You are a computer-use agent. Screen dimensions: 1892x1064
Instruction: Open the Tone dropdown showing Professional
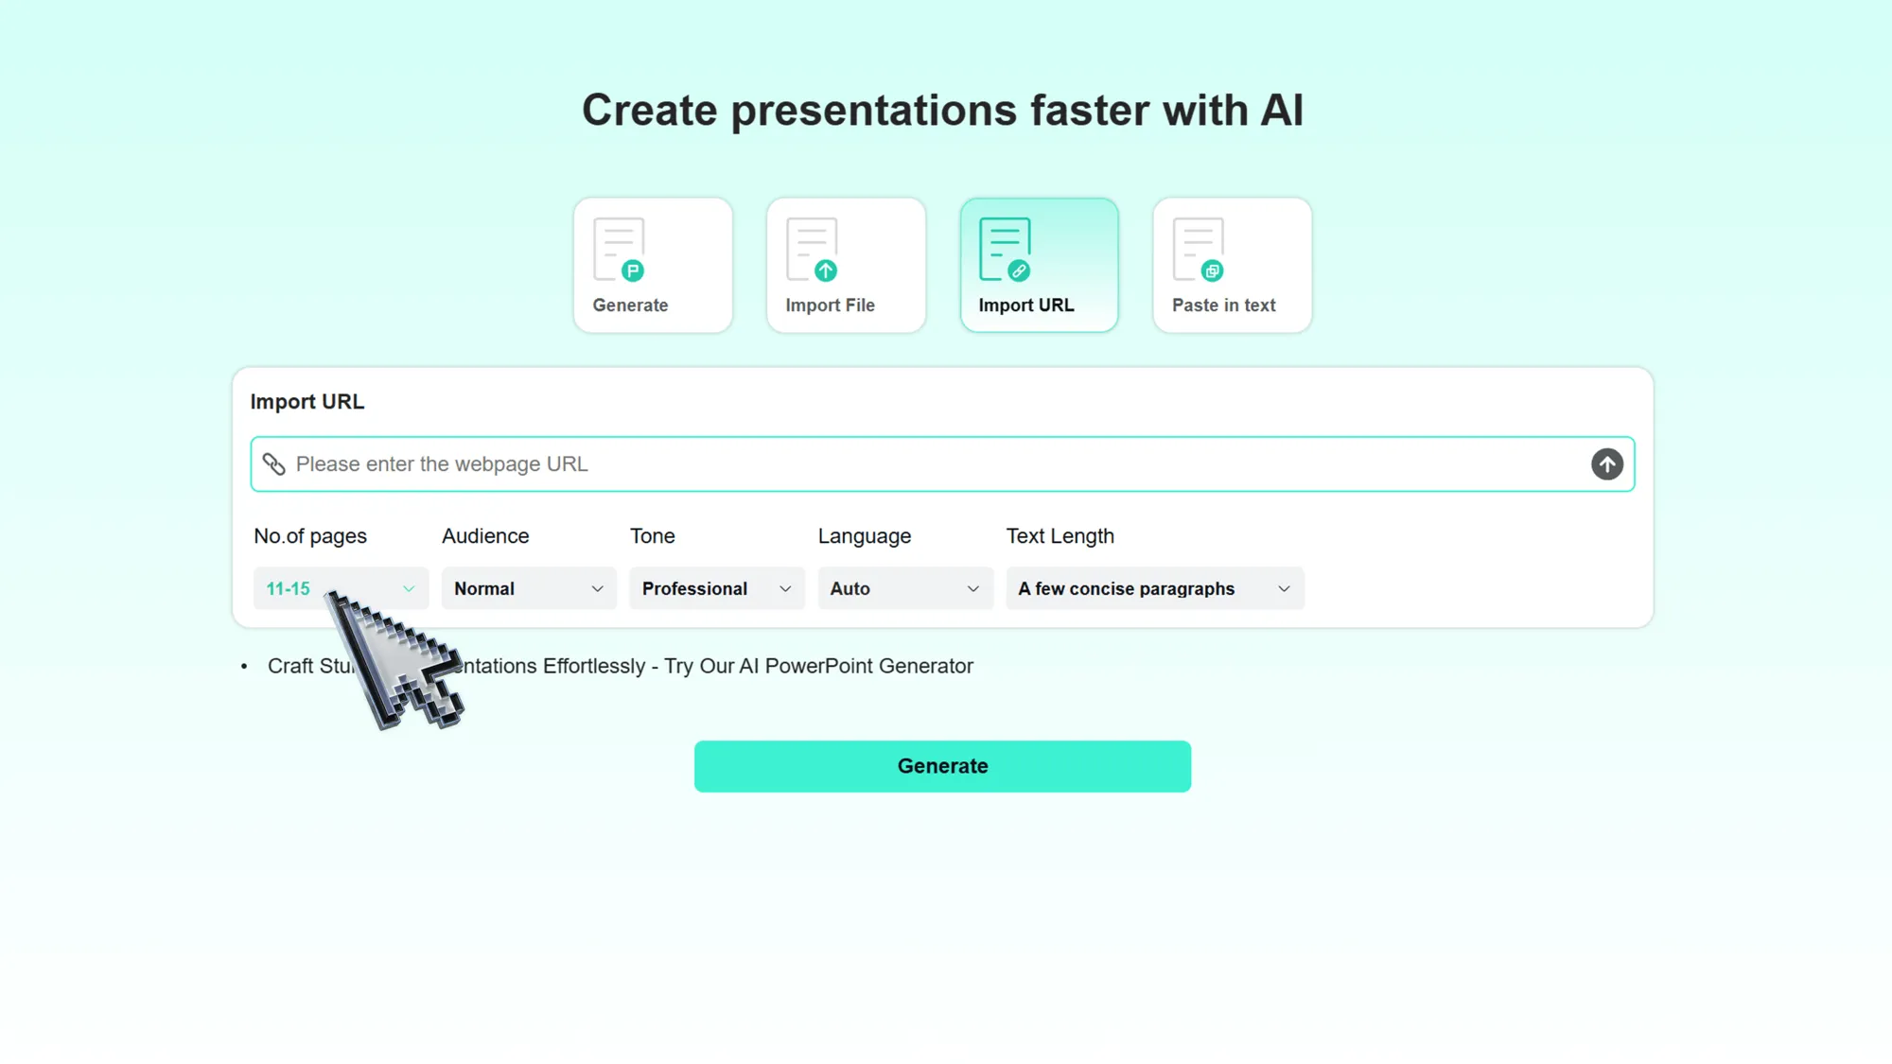716,588
